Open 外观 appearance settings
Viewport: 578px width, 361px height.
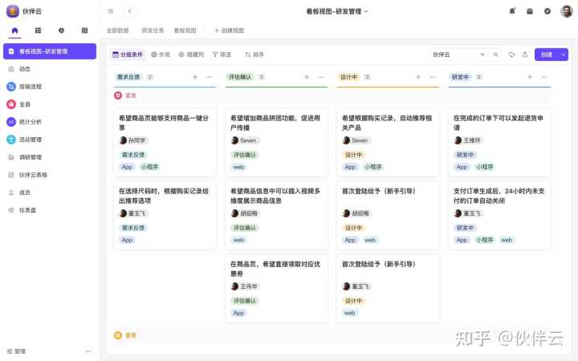[x=161, y=55]
